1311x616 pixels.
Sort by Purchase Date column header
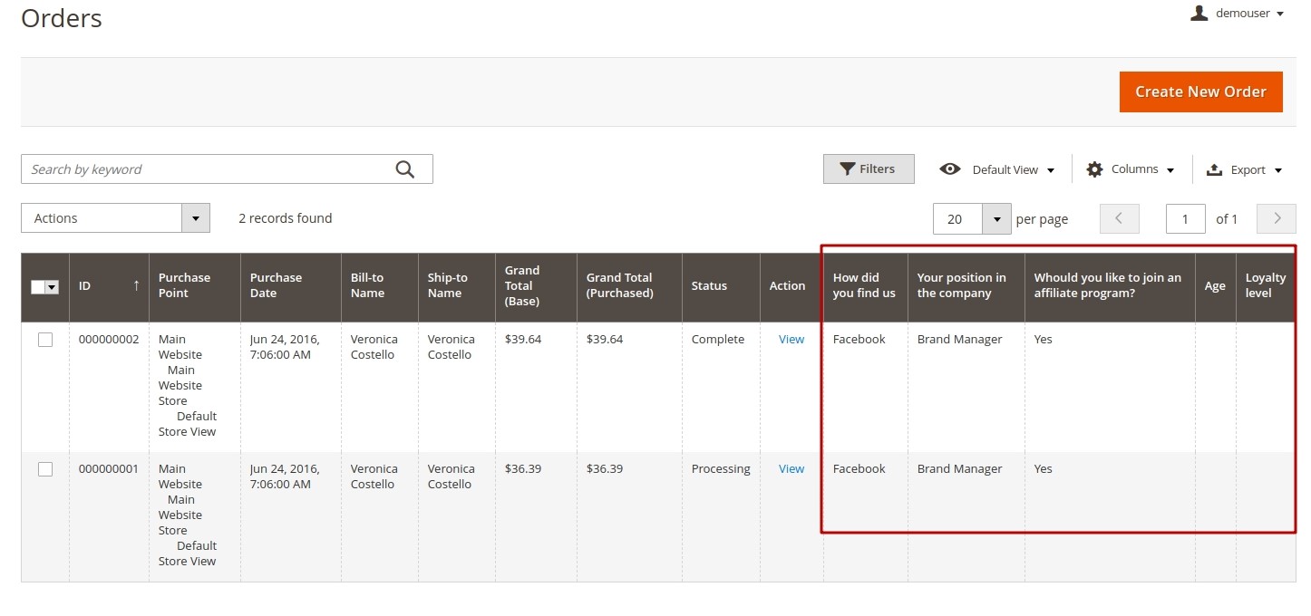tap(276, 285)
